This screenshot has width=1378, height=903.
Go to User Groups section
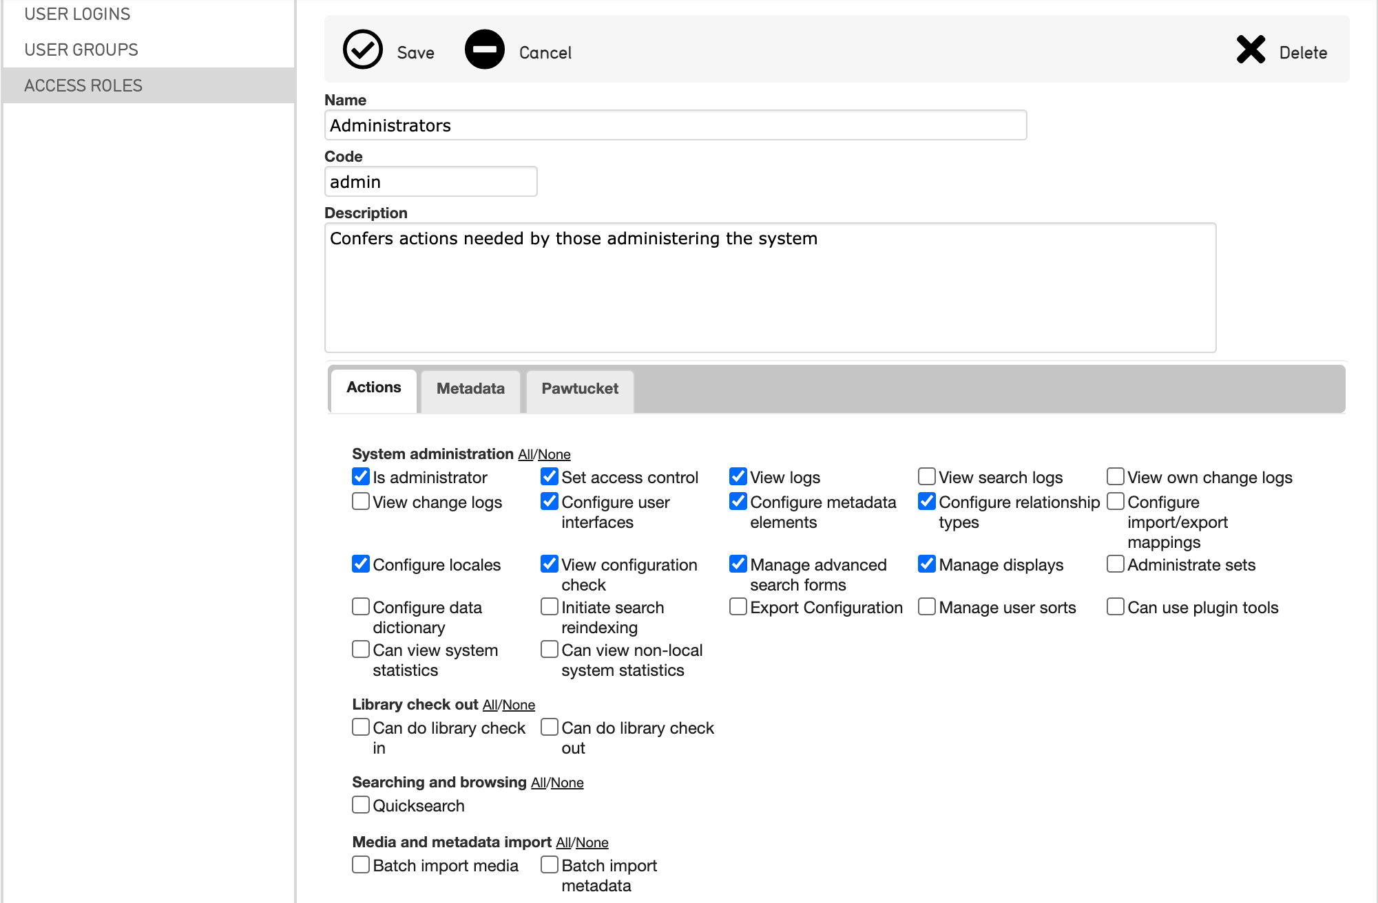coord(81,50)
